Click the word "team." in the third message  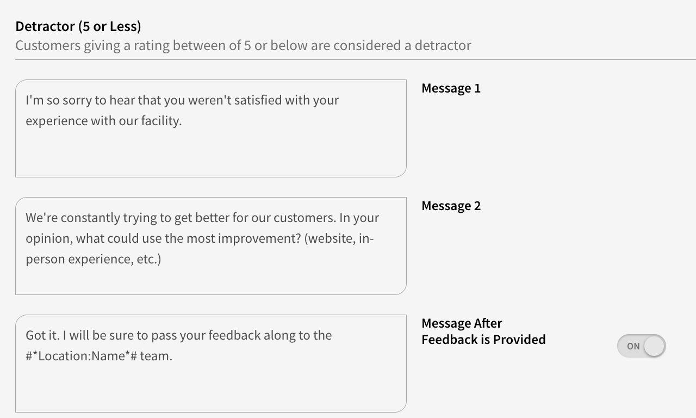(156, 356)
